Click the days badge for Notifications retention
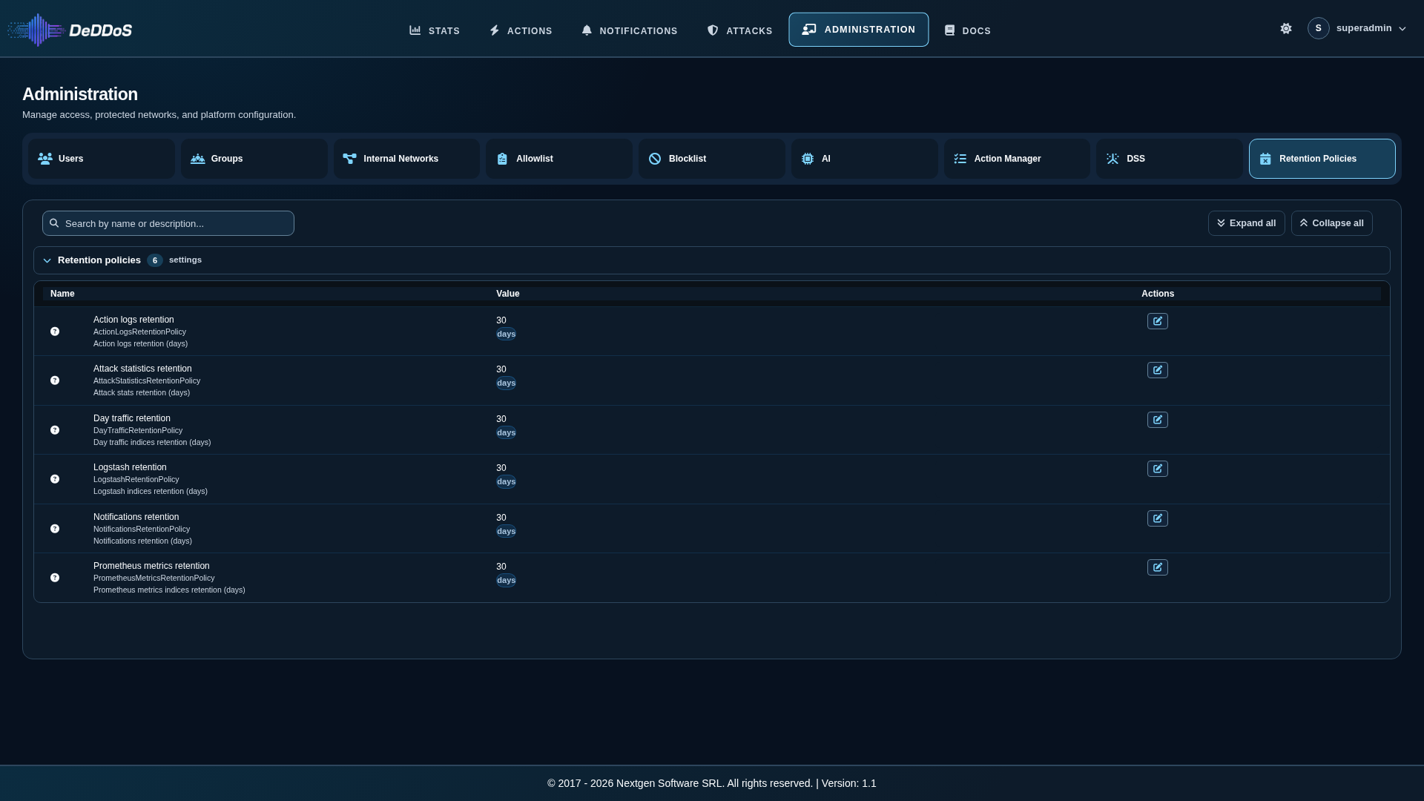Image resolution: width=1424 pixels, height=801 pixels. click(x=506, y=531)
